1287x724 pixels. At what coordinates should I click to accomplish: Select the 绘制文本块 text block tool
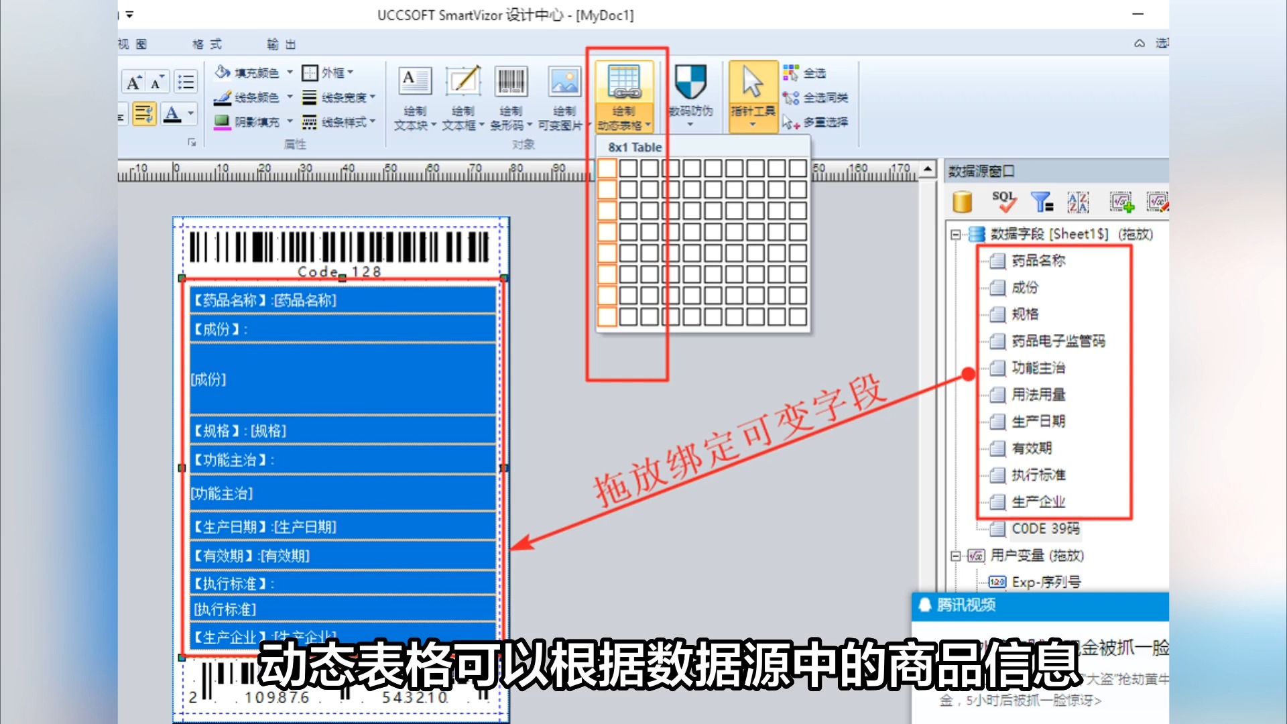tap(415, 99)
